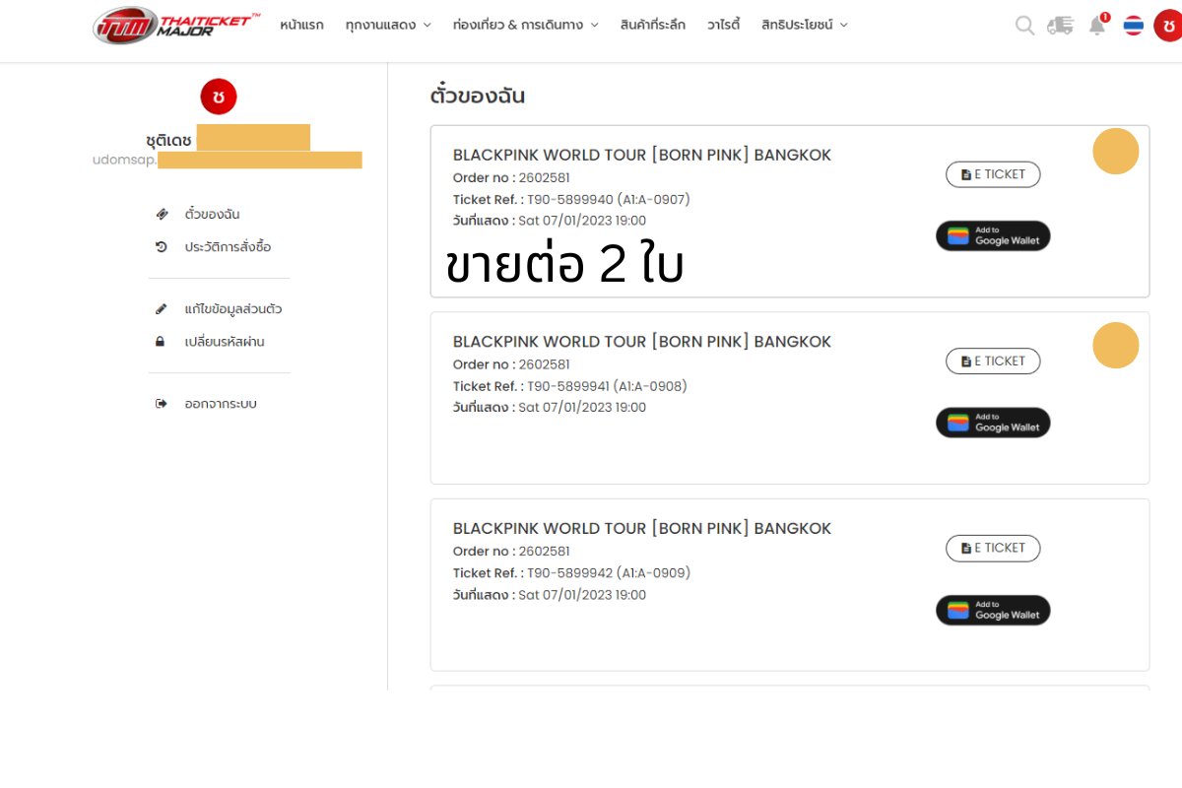Click the sidebar profile avatar circle

[x=219, y=97]
